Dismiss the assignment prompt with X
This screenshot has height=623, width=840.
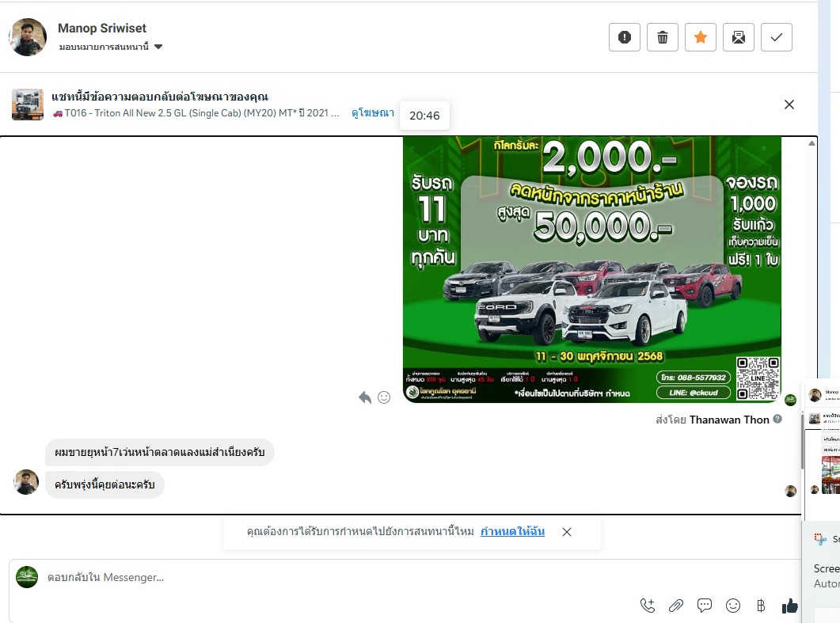[567, 532]
